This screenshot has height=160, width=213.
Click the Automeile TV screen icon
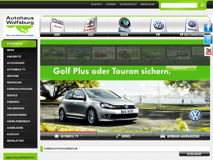point(57,136)
